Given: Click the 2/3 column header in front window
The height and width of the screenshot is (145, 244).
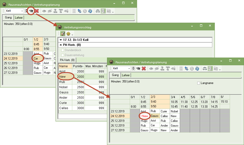Looking at the screenshot, I should [160, 97].
